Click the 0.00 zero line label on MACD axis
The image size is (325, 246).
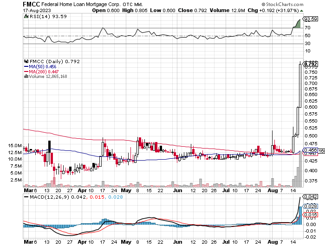[311, 225]
